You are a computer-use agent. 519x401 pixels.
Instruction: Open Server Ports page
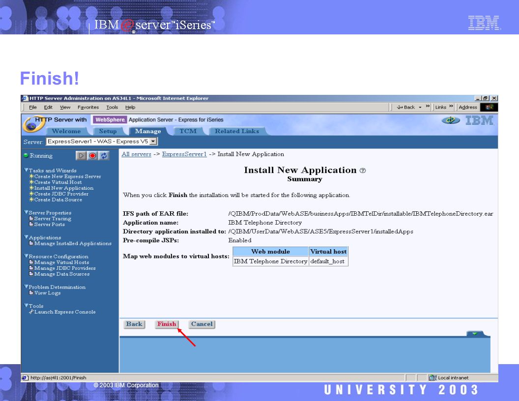click(x=49, y=224)
